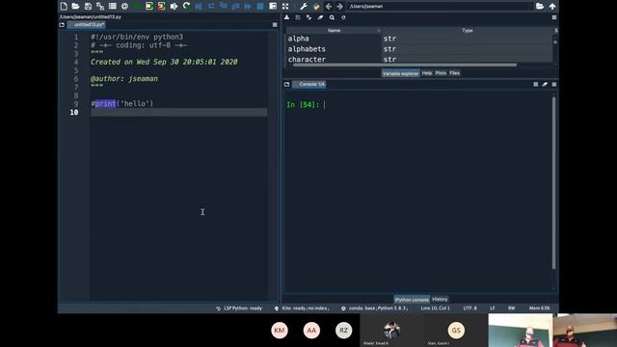Open Variable explorer options menu

click(554, 17)
